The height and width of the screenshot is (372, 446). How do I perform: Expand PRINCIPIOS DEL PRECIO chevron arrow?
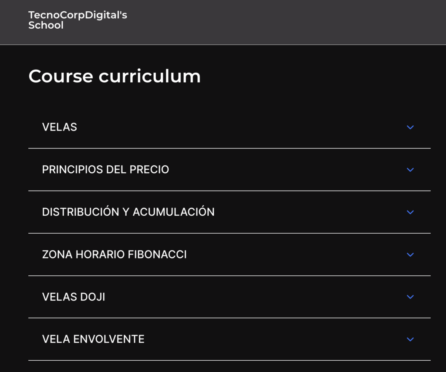[410, 170]
